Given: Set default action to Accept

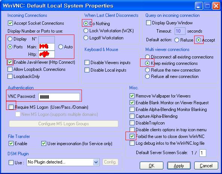Looking at the screenshot, I should 198,40.
